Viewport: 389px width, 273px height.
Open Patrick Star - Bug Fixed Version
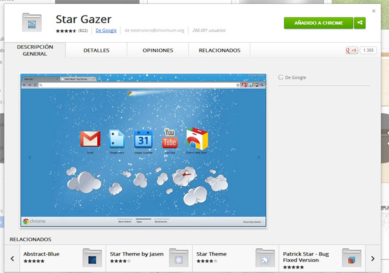(322, 258)
